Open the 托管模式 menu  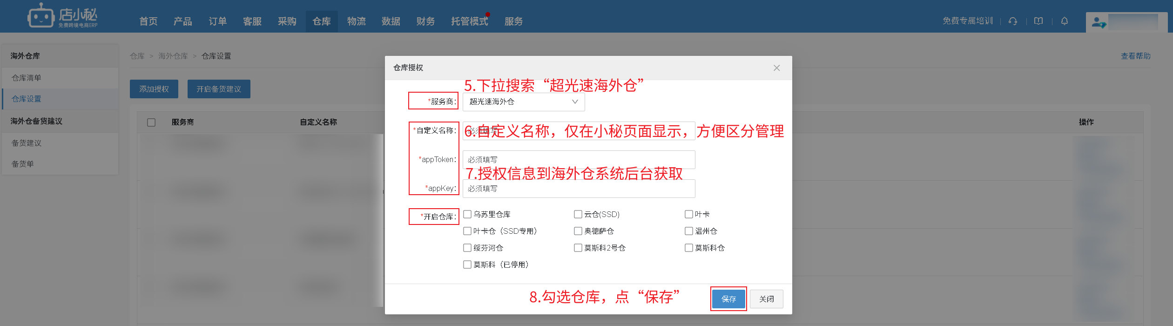point(470,21)
